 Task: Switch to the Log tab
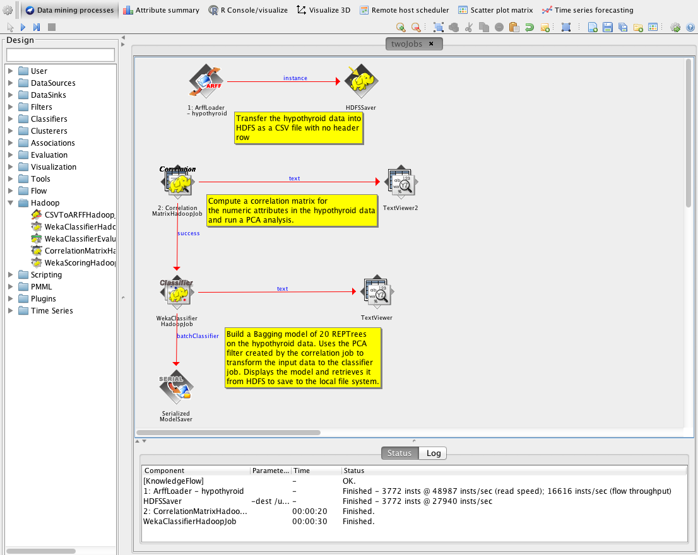pos(433,453)
